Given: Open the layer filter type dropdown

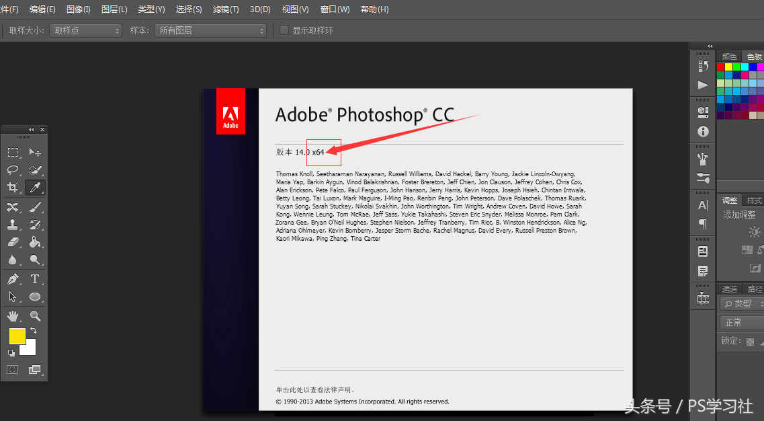Looking at the screenshot, I should (x=742, y=304).
